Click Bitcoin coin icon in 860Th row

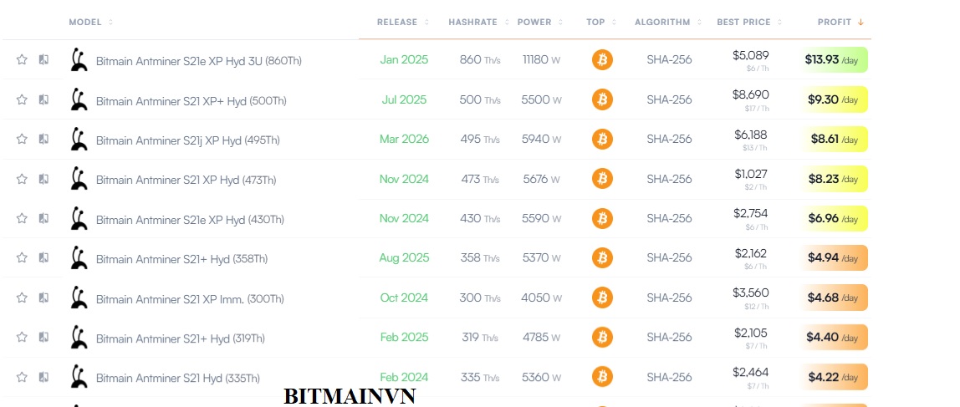pos(602,60)
